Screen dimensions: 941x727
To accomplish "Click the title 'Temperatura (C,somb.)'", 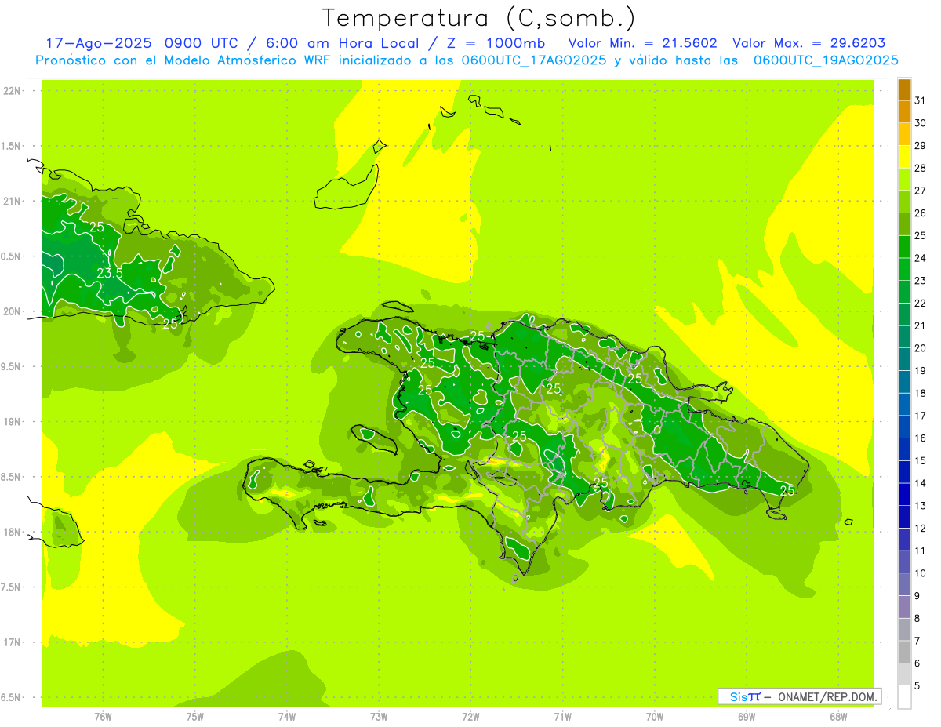I will (x=479, y=18).
